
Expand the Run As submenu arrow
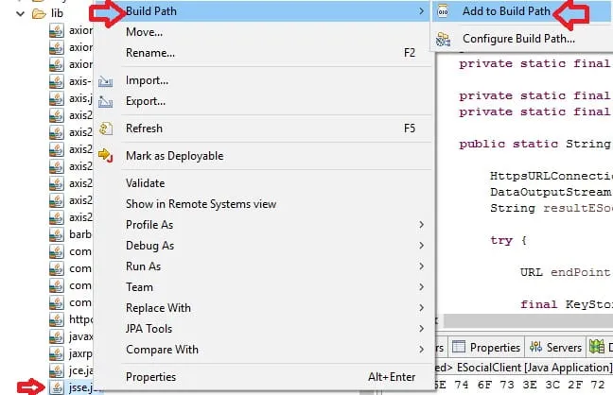pos(420,266)
